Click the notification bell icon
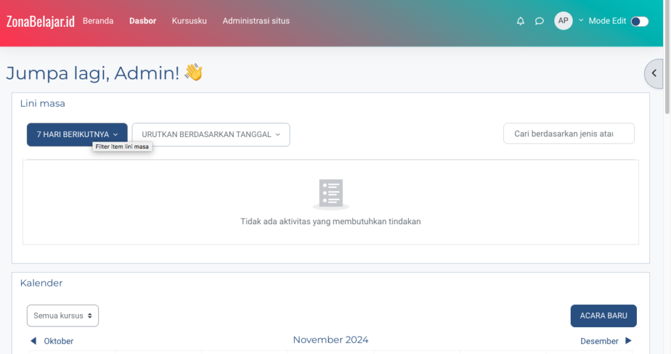 click(x=520, y=21)
